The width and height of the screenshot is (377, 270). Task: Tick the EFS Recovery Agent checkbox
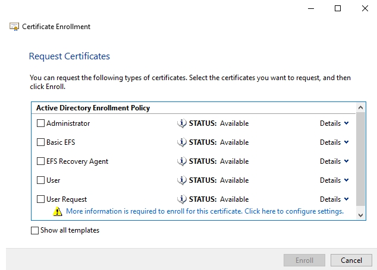pyautogui.click(x=40, y=161)
